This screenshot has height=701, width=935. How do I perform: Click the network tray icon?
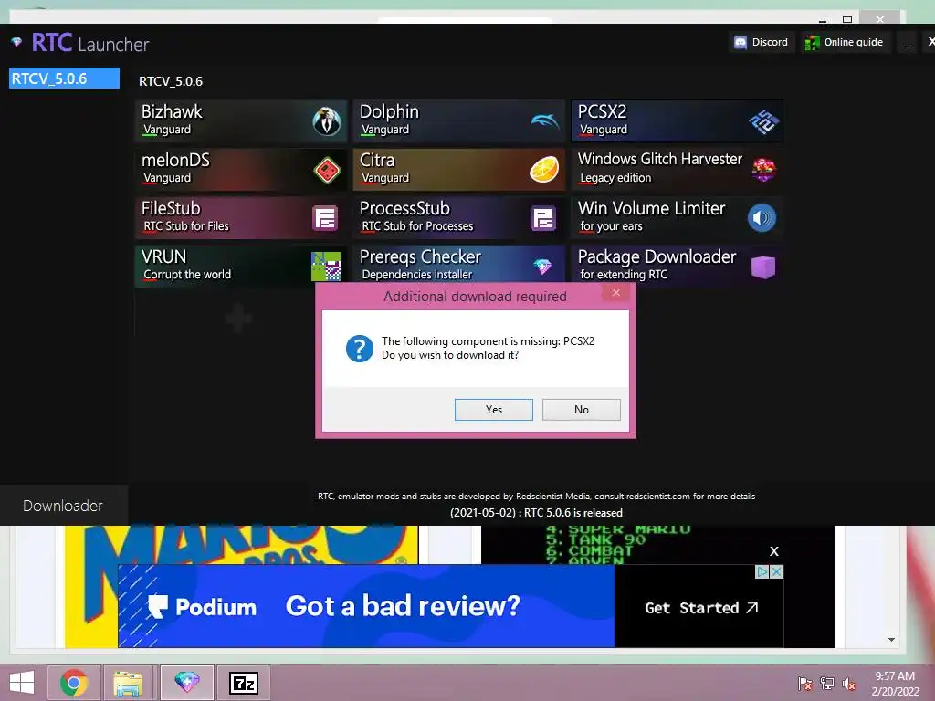pyautogui.click(x=827, y=684)
